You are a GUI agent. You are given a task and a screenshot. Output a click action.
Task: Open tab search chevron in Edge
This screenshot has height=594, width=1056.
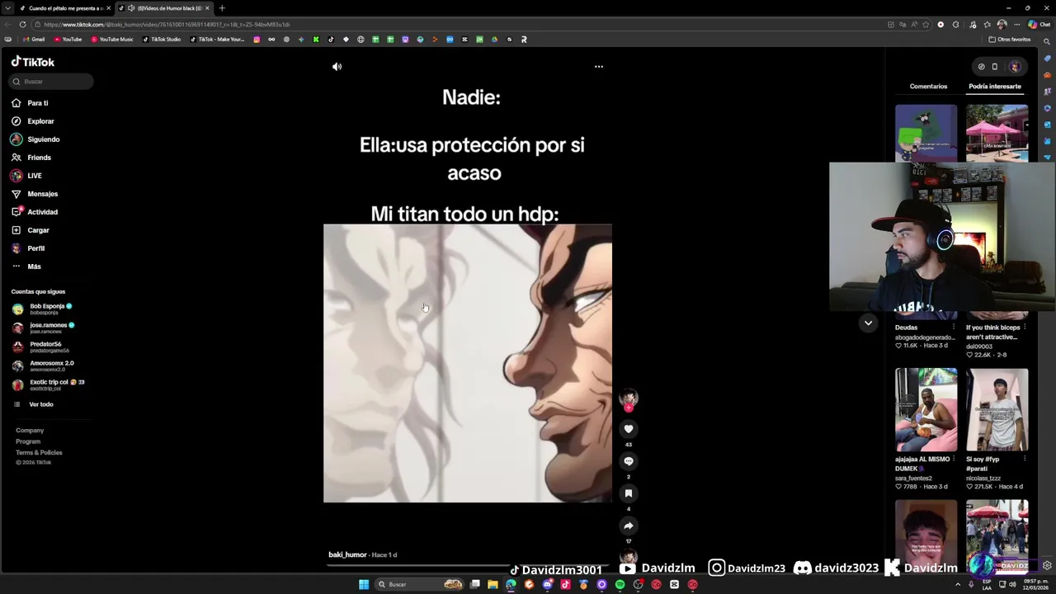pos(7,8)
